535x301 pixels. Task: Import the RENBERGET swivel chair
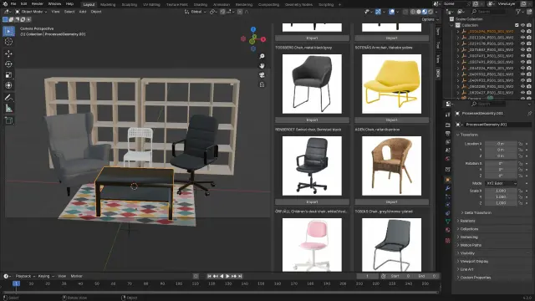(312, 202)
